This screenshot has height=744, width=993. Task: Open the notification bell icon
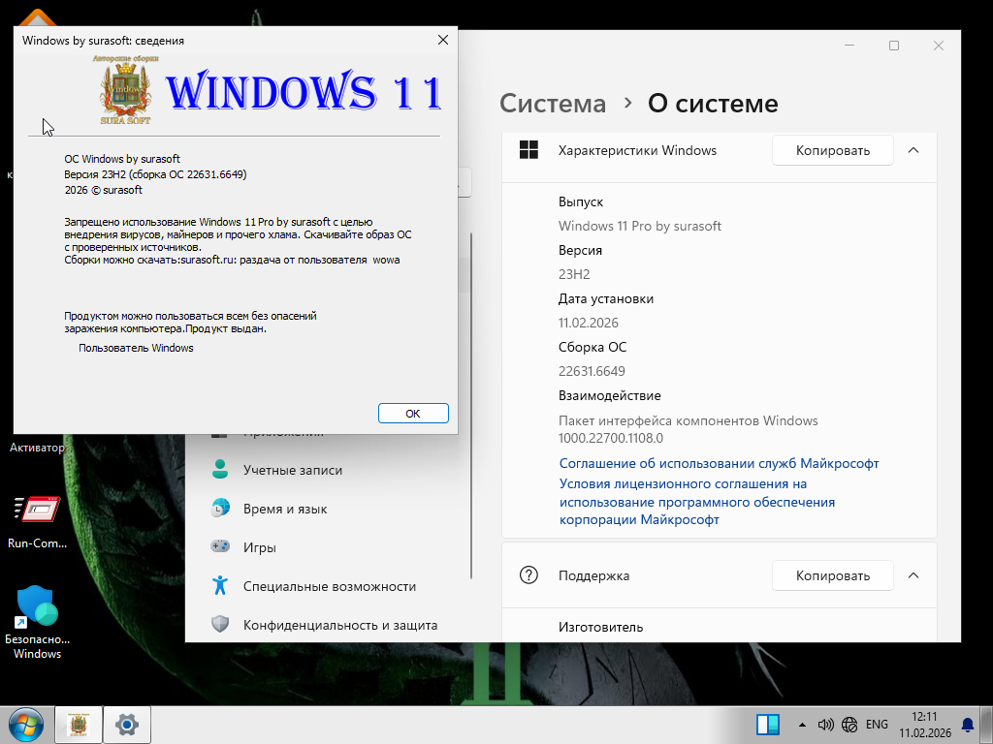tap(968, 725)
